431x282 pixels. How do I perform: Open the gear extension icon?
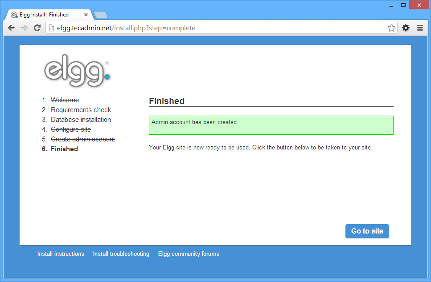406,28
